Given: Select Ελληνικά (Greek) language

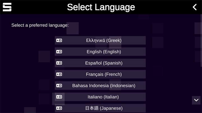Looking at the screenshot, I should pyautogui.click(x=104, y=40).
